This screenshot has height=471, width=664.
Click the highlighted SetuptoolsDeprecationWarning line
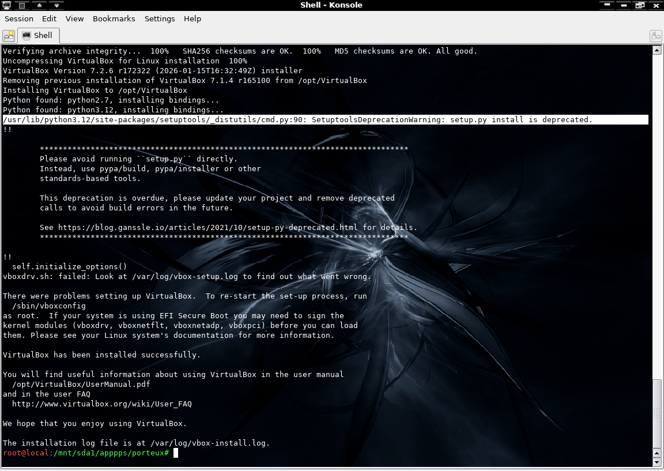click(325, 120)
